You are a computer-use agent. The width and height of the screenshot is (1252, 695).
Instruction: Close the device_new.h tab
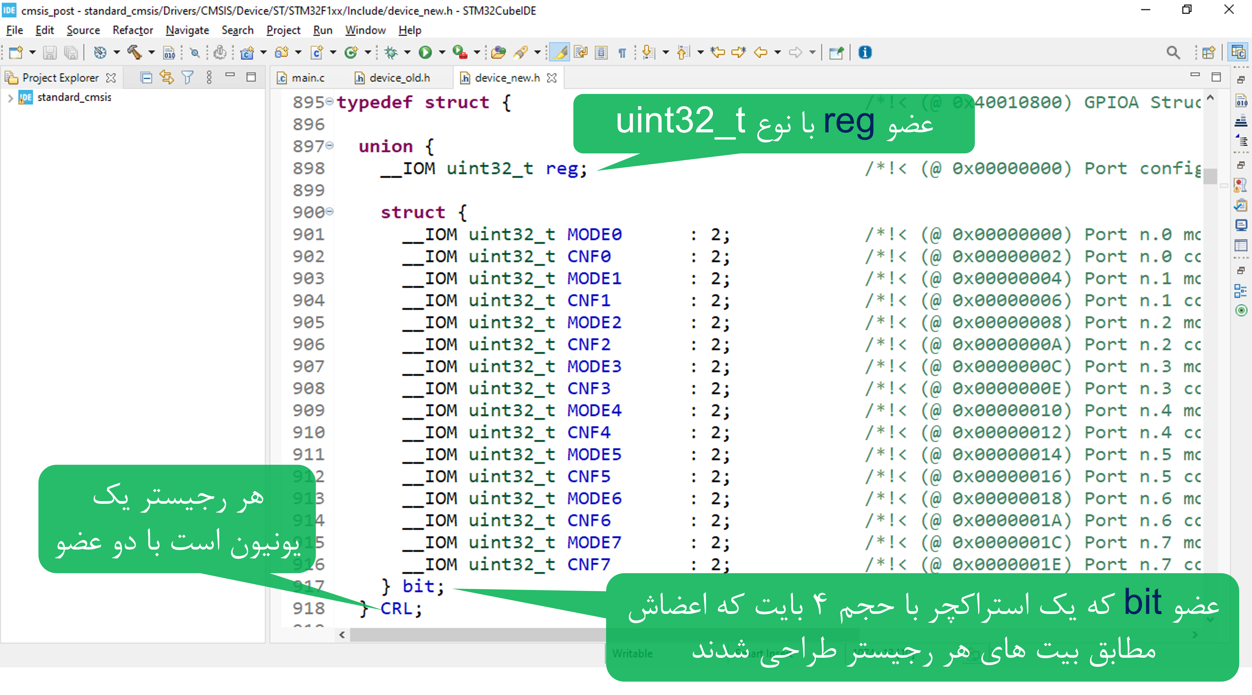point(552,78)
